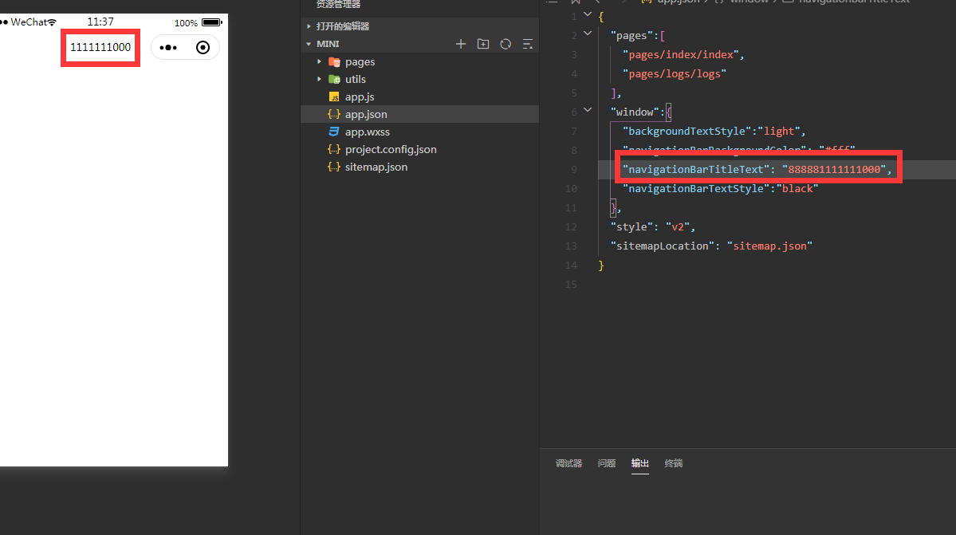Click the "light" backgroundTextStyle value
This screenshot has width=956, height=535.
tap(778, 131)
